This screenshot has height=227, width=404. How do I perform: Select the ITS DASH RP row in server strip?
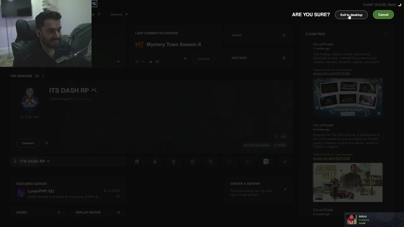[x=68, y=161]
